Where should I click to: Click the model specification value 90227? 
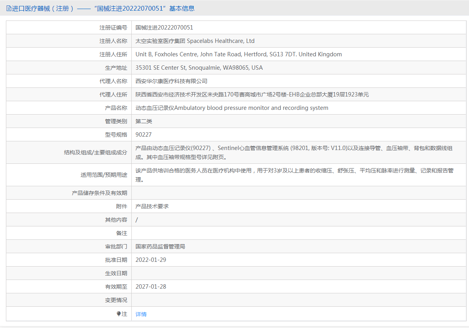[x=144, y=135]
